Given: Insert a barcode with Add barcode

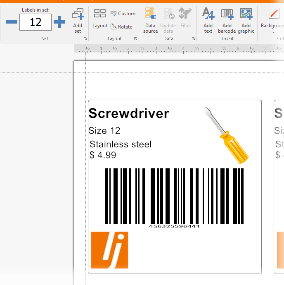Looking at the screenshot, I should point(227,20).
